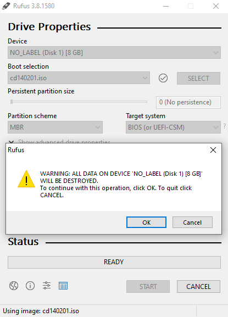Confirm the warning with OK

point(146,223)
